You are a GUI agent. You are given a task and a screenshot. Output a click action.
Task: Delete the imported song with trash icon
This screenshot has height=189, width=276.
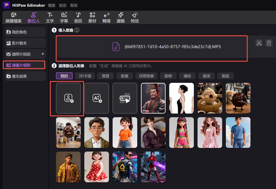click(269, 43)
